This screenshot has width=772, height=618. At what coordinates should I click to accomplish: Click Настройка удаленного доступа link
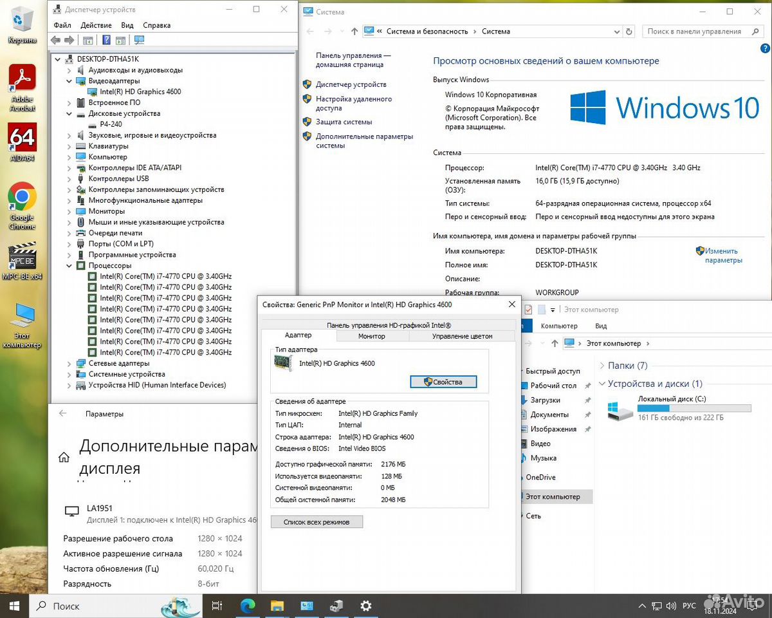(x=354, y=104)
